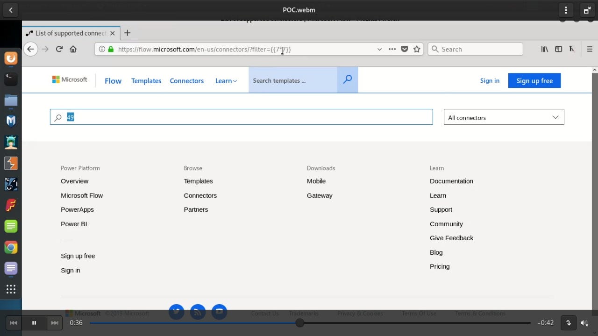Open YouTube social icon in footer
The width and height of the screenshot is (598, 336).
219,312
